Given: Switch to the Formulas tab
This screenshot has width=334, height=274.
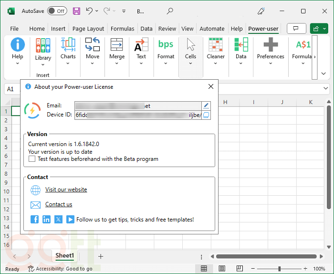Looking at the screenshot, I should (123, 29).
